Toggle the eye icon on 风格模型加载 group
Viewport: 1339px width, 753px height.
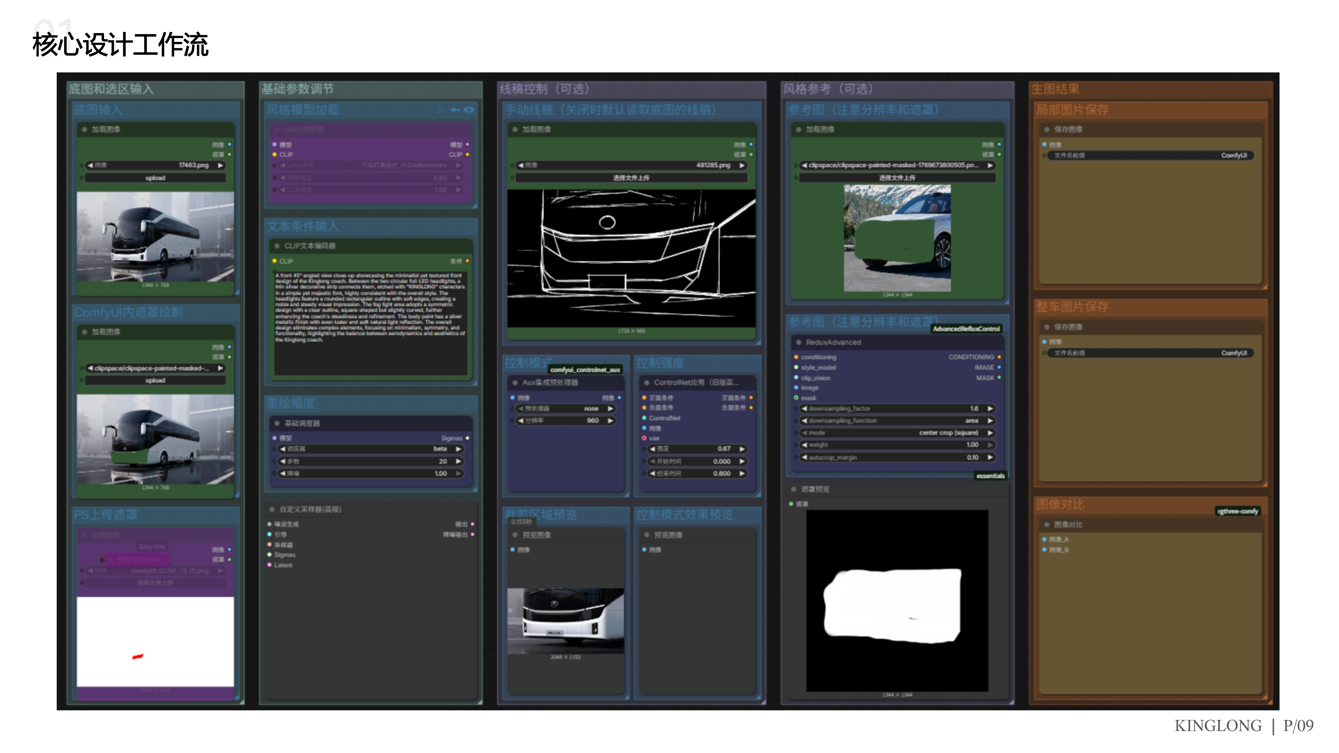(469, 110)
